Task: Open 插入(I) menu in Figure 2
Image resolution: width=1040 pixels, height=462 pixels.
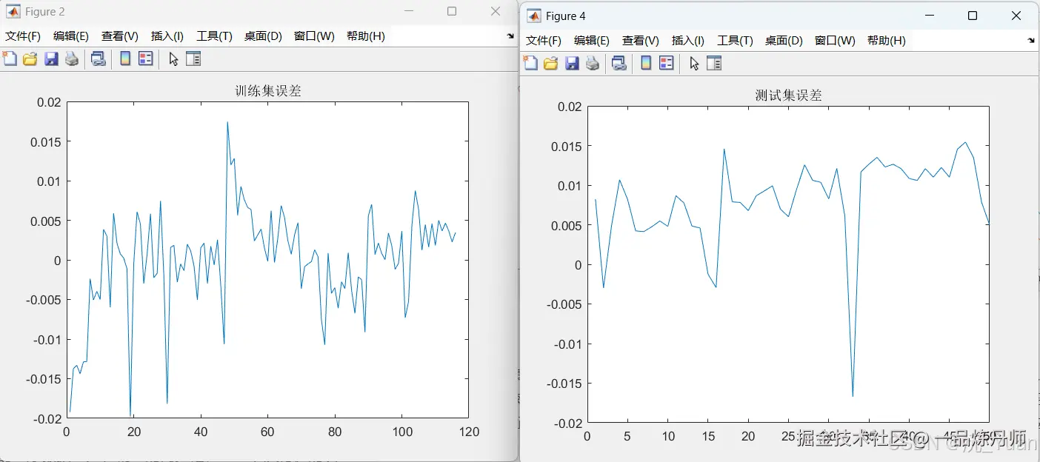Action: (x=167, y=36)
